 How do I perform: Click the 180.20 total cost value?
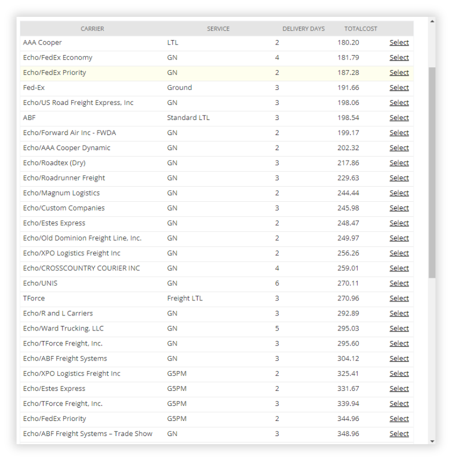click(348, 43)
